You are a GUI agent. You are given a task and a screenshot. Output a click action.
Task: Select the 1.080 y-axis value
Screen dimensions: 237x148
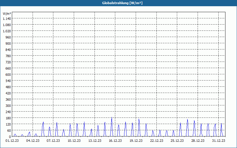click(x=7, y=25)
